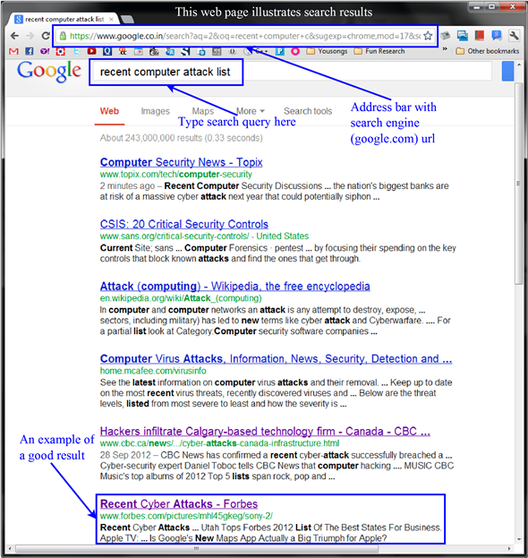Screen dimensions: 528x558
Task: Click the horizontal scrollbar thumb
Action: [197, 549]
